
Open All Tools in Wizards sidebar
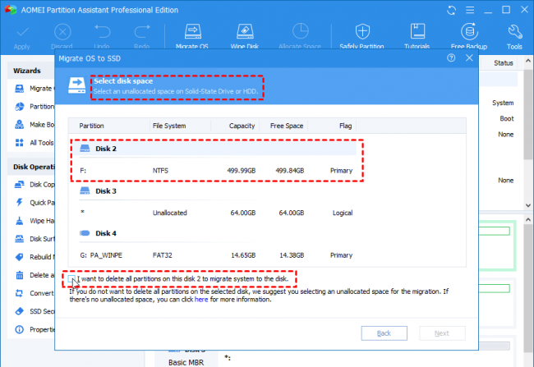tap(34, 143)
